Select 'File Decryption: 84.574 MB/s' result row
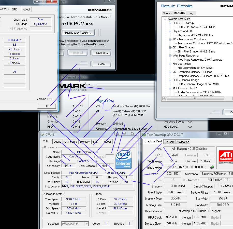 [x=195, y=68]
